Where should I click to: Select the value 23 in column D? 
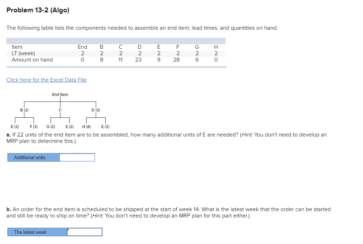tap(139, 60)
